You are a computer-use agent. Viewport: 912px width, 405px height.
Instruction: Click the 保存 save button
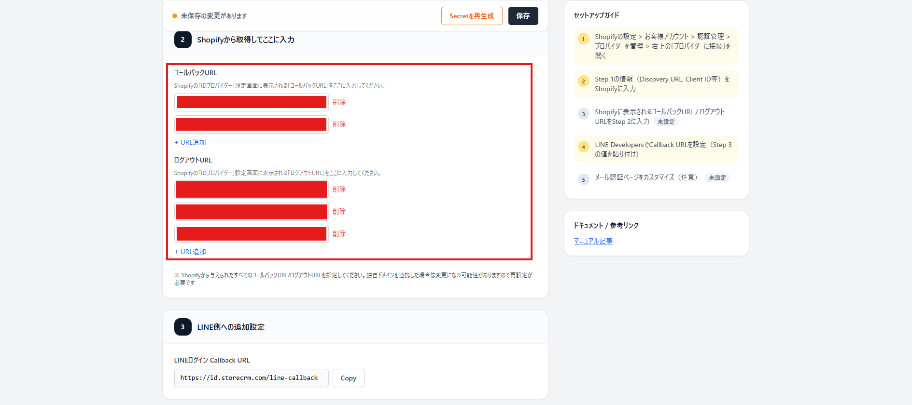pos(523,16)
